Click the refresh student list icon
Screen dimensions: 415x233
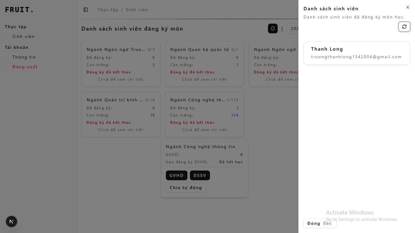(x=404, y=27)
